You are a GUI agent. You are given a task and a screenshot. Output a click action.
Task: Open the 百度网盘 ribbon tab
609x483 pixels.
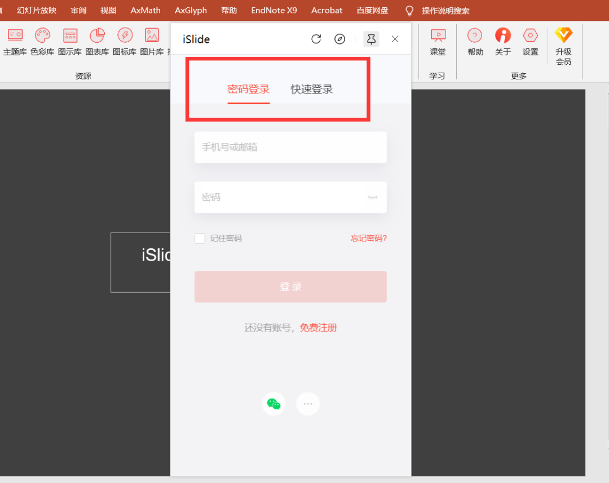tap(373, 11)
